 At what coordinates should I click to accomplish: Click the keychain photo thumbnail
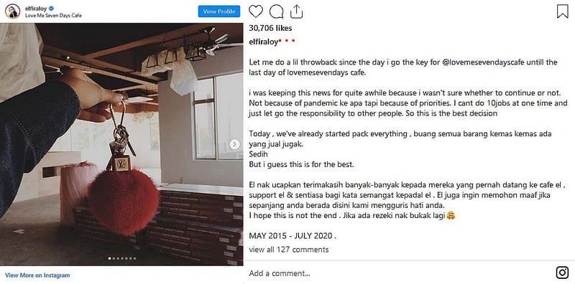click(x=121, y=144)
